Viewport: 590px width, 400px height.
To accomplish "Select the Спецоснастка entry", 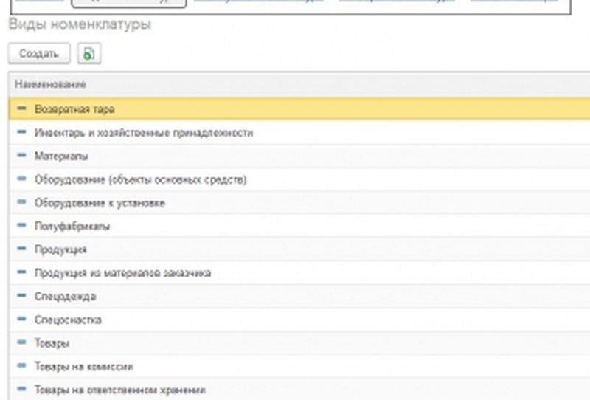I will click(68, 320).
